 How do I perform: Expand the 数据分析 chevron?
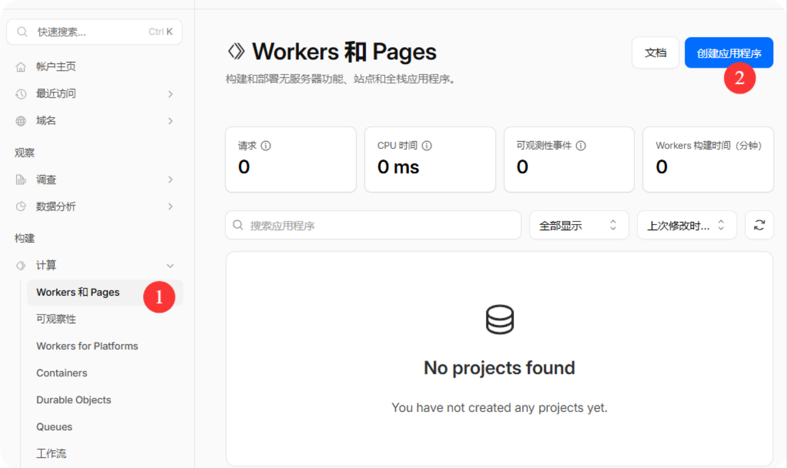point(171,207)
